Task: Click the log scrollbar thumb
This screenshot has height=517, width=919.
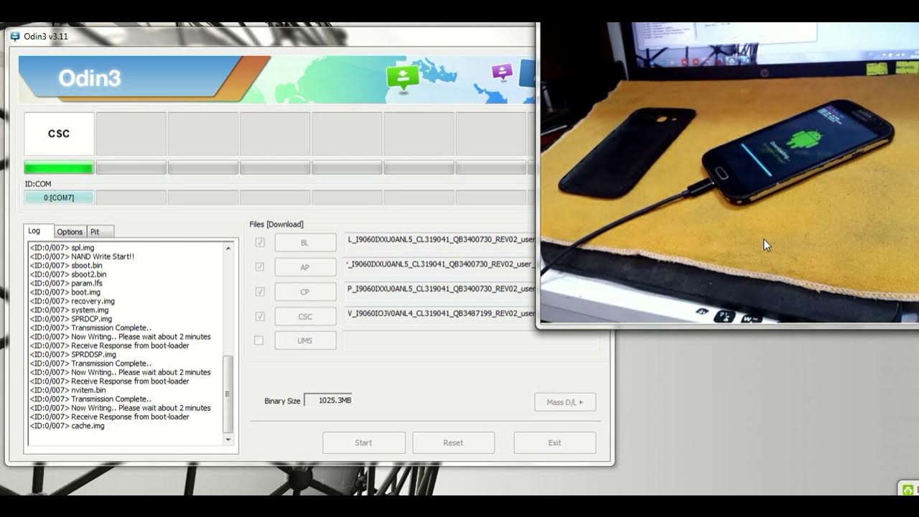Action: pos(228,394)
